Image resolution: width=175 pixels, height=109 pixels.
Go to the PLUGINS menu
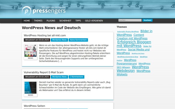click(51, 21)
